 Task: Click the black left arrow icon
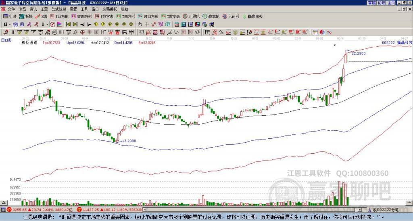coord(82,25)
